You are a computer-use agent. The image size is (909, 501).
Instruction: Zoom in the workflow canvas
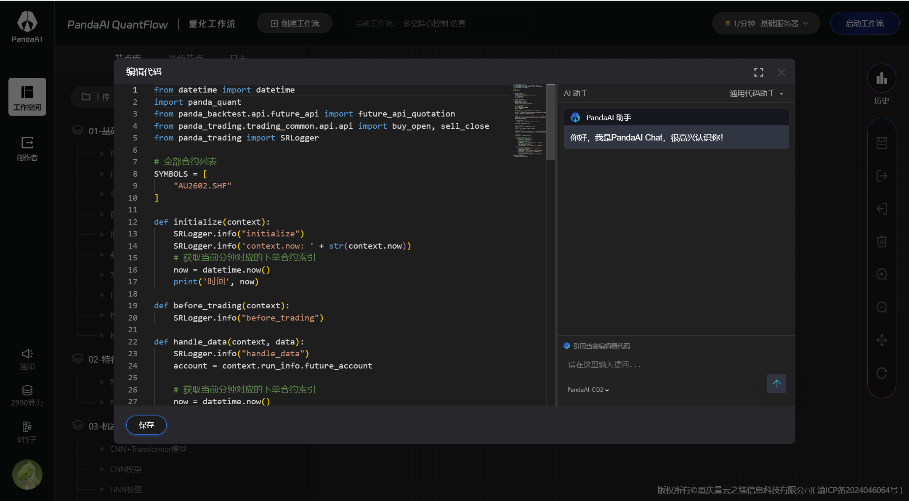point(882,274)
